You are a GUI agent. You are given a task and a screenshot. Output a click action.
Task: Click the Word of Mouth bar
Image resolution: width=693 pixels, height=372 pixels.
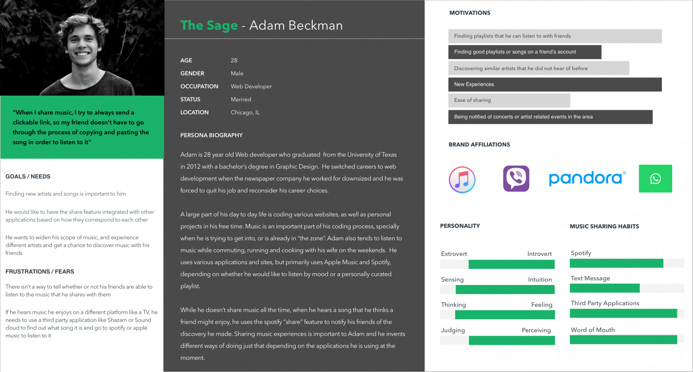pos(627,340)
